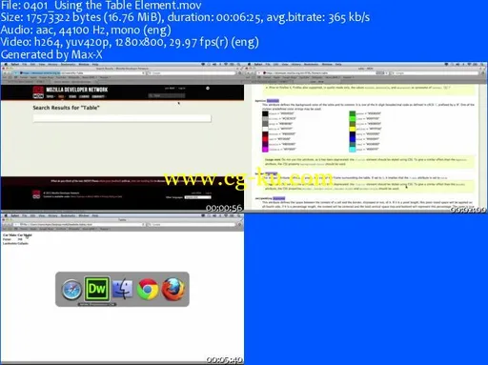Select Safari in the app switcher
The height and width of the screenshot is (365, 488).
(x=71, y=290)
